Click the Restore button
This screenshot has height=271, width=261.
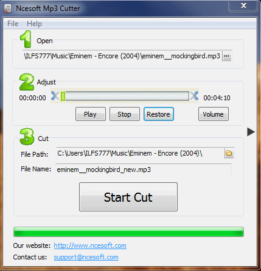[159, 114]
